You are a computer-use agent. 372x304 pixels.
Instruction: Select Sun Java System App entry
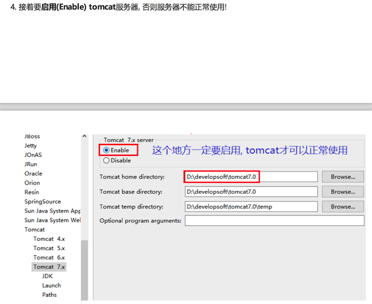click(52, 211)
